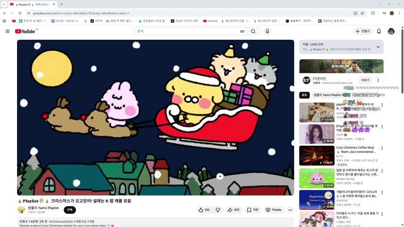Image resolution: width=404 pixels, height=227 pixels.
Task: Open the girl playlist thumbnail 58:30
Action: pyautogui.click(x=317, y=134)
